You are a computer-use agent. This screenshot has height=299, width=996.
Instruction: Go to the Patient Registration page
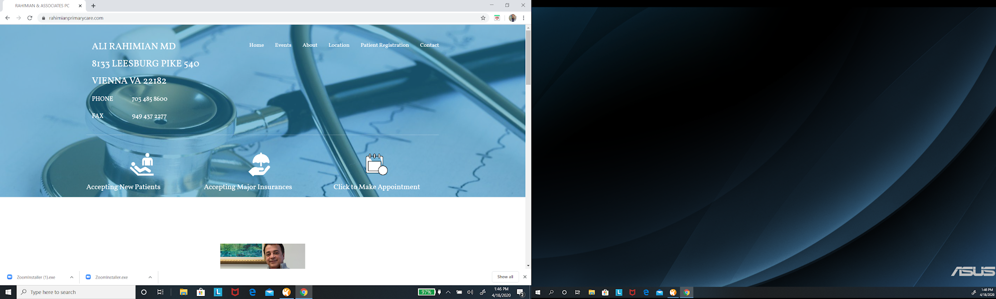tap(384, 45)
